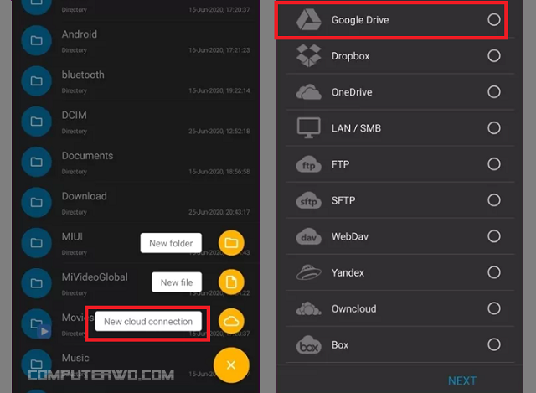The image size is (536, 393).
Task: Click the Owncloud clouds icon
Action: click(309, 309)
